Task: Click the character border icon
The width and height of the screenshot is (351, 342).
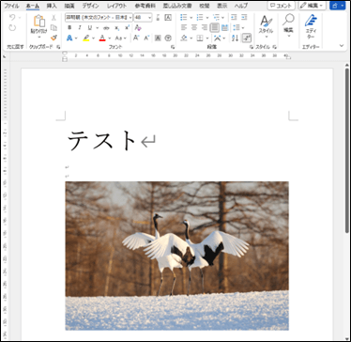Action: point(168,18)
